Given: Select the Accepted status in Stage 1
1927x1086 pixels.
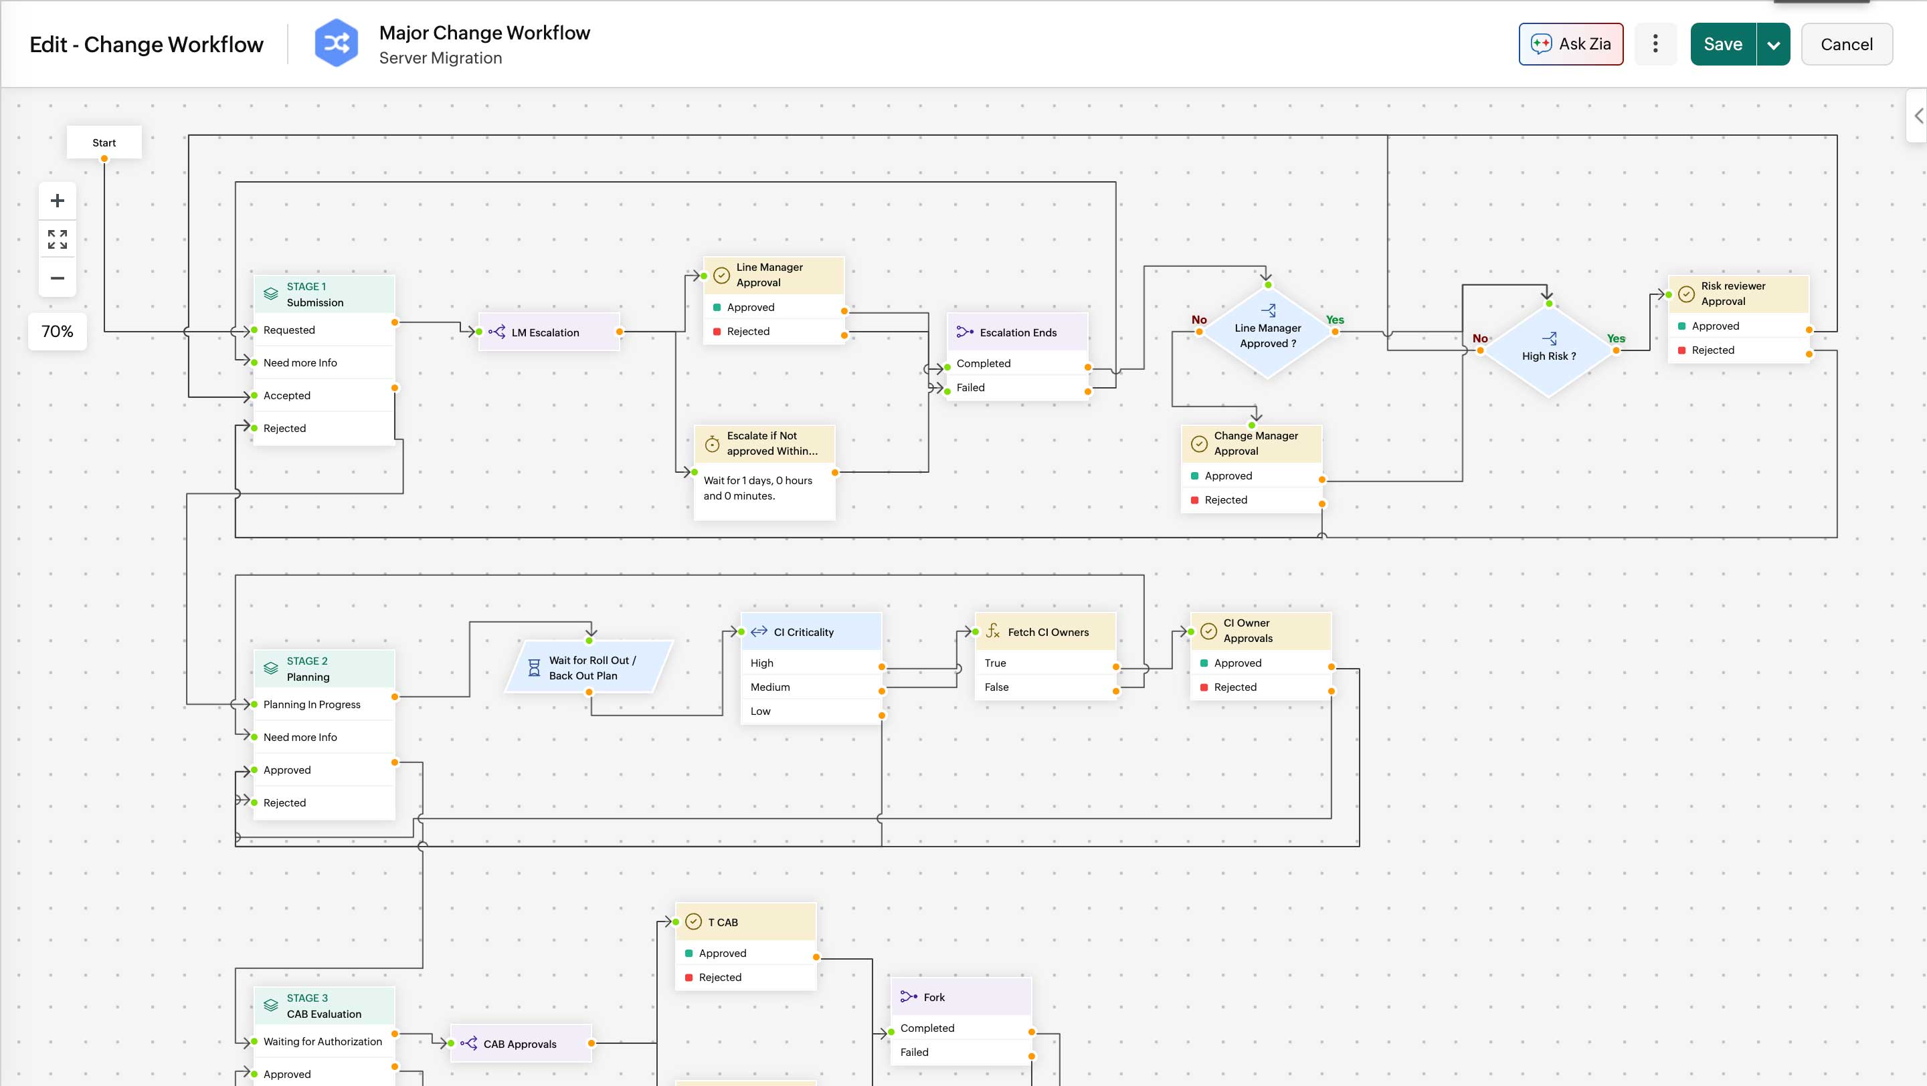Looking at the screenshot, I should coord(324,395).
